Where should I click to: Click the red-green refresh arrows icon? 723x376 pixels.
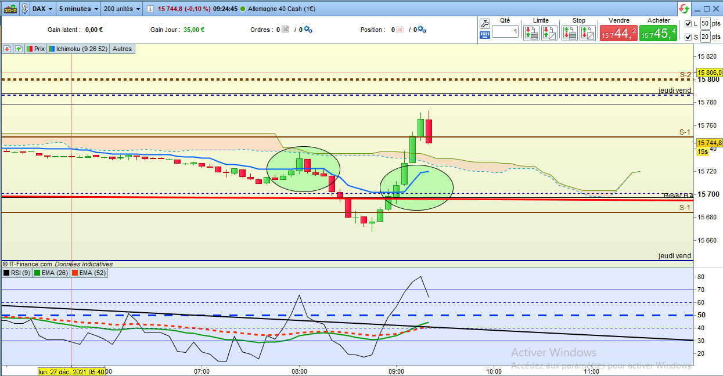[684, 9]
